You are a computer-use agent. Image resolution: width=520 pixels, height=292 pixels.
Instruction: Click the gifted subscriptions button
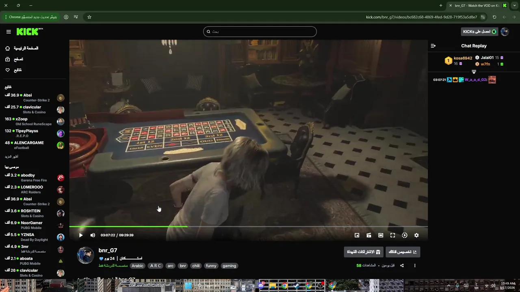(363, 252)
